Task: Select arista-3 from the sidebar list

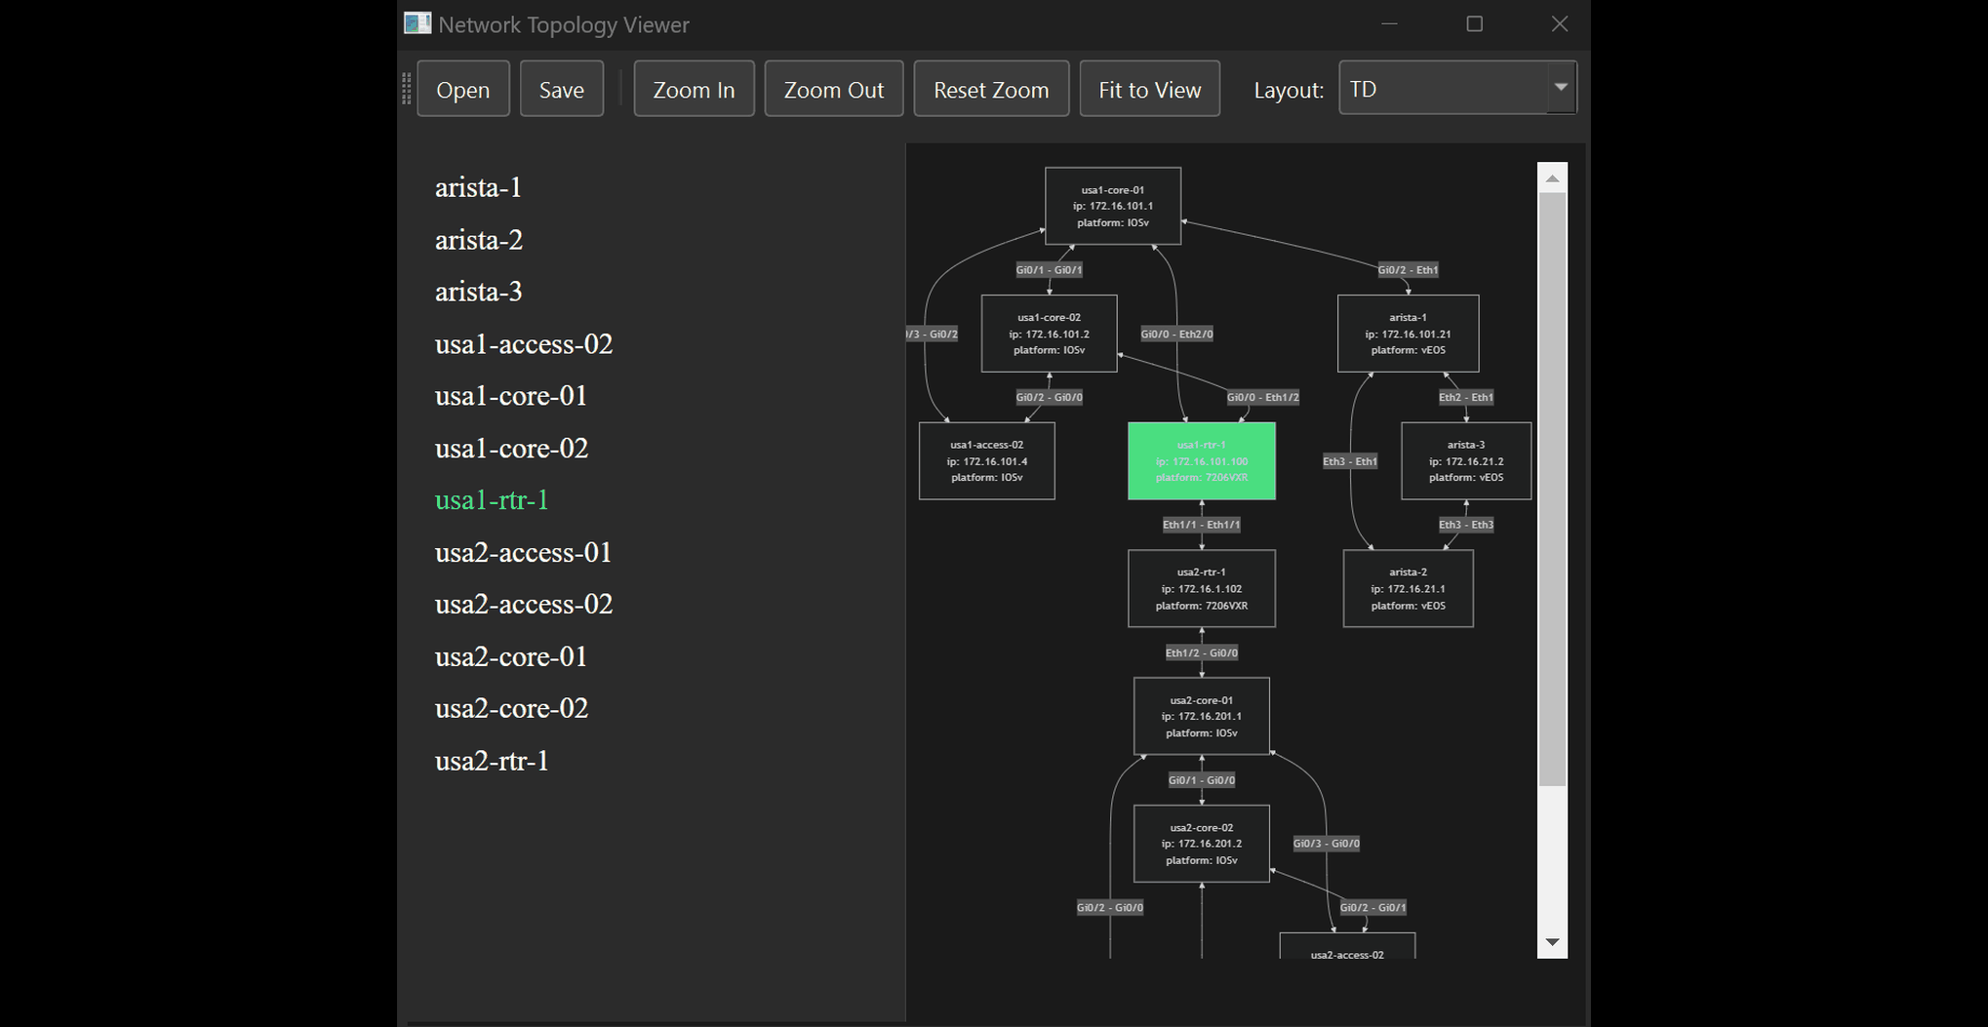Action: (478, 292)
